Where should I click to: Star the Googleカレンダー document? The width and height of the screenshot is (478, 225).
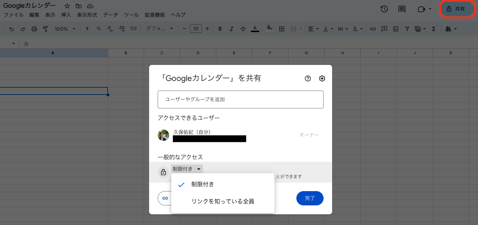[x=67, y=6]
